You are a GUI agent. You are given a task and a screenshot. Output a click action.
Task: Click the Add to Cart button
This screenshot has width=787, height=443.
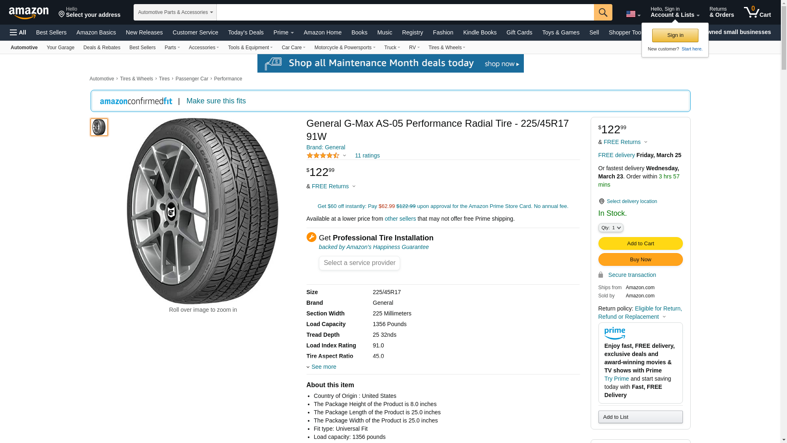(x=640, y=244)
